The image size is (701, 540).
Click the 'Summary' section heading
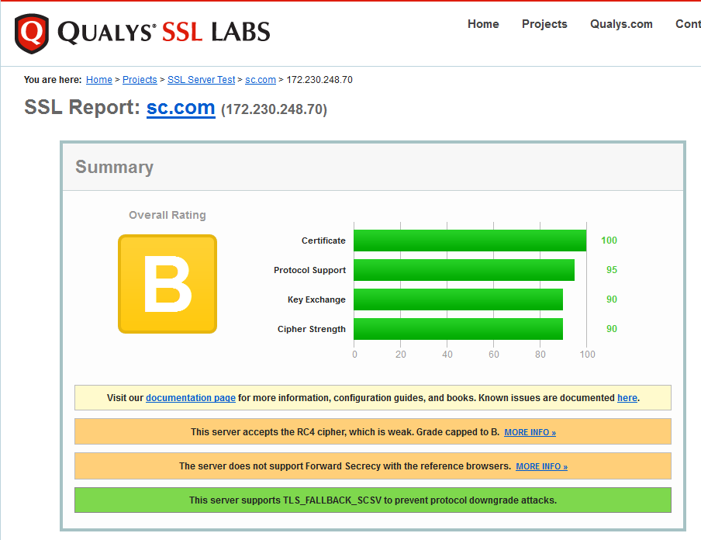(x=115, y=168)
